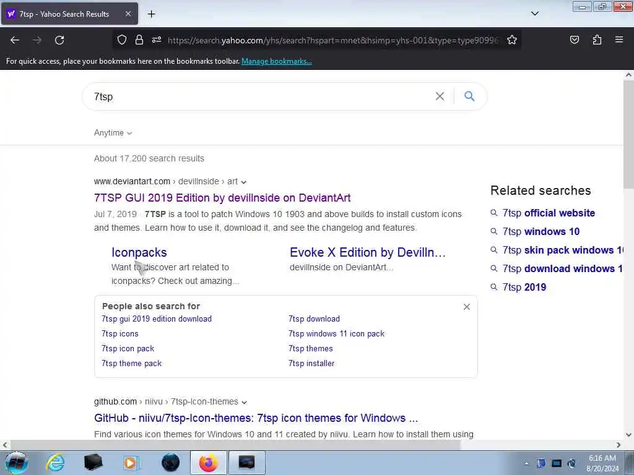Open site permissions icon in address bar
The width and height of the screenshot is (634, 475).
pos(157,40)
